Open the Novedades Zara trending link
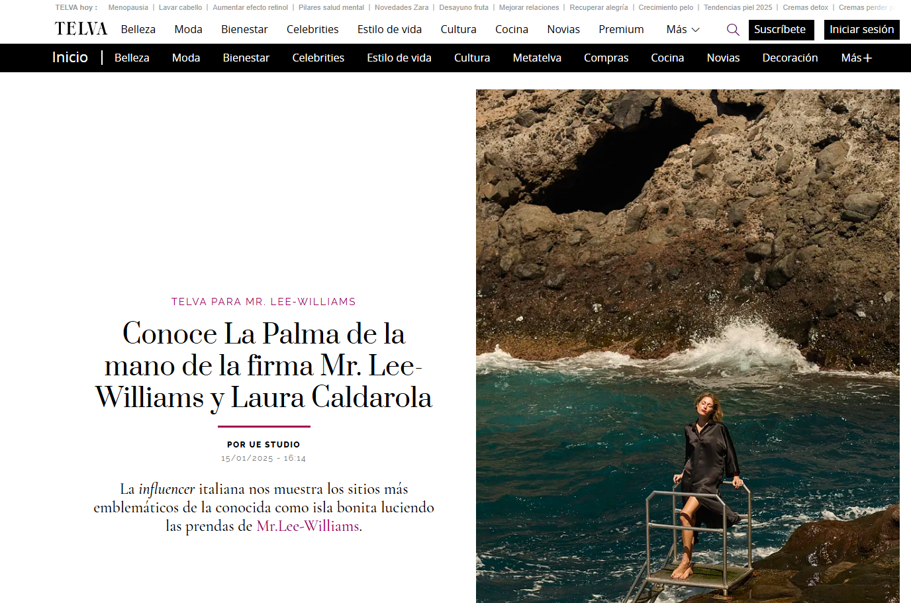This screenshot has height=603, width=911. pyautogui.click(x=401, y=8)
